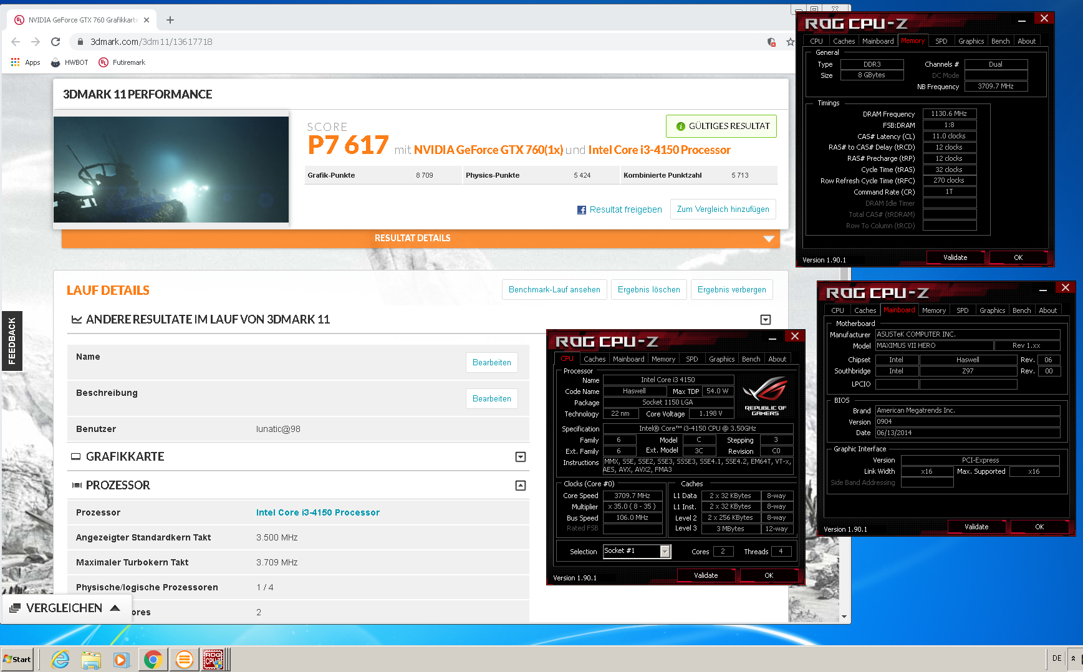
Task: Open Windows Explorer from taskbar
Action: [91, 659]
